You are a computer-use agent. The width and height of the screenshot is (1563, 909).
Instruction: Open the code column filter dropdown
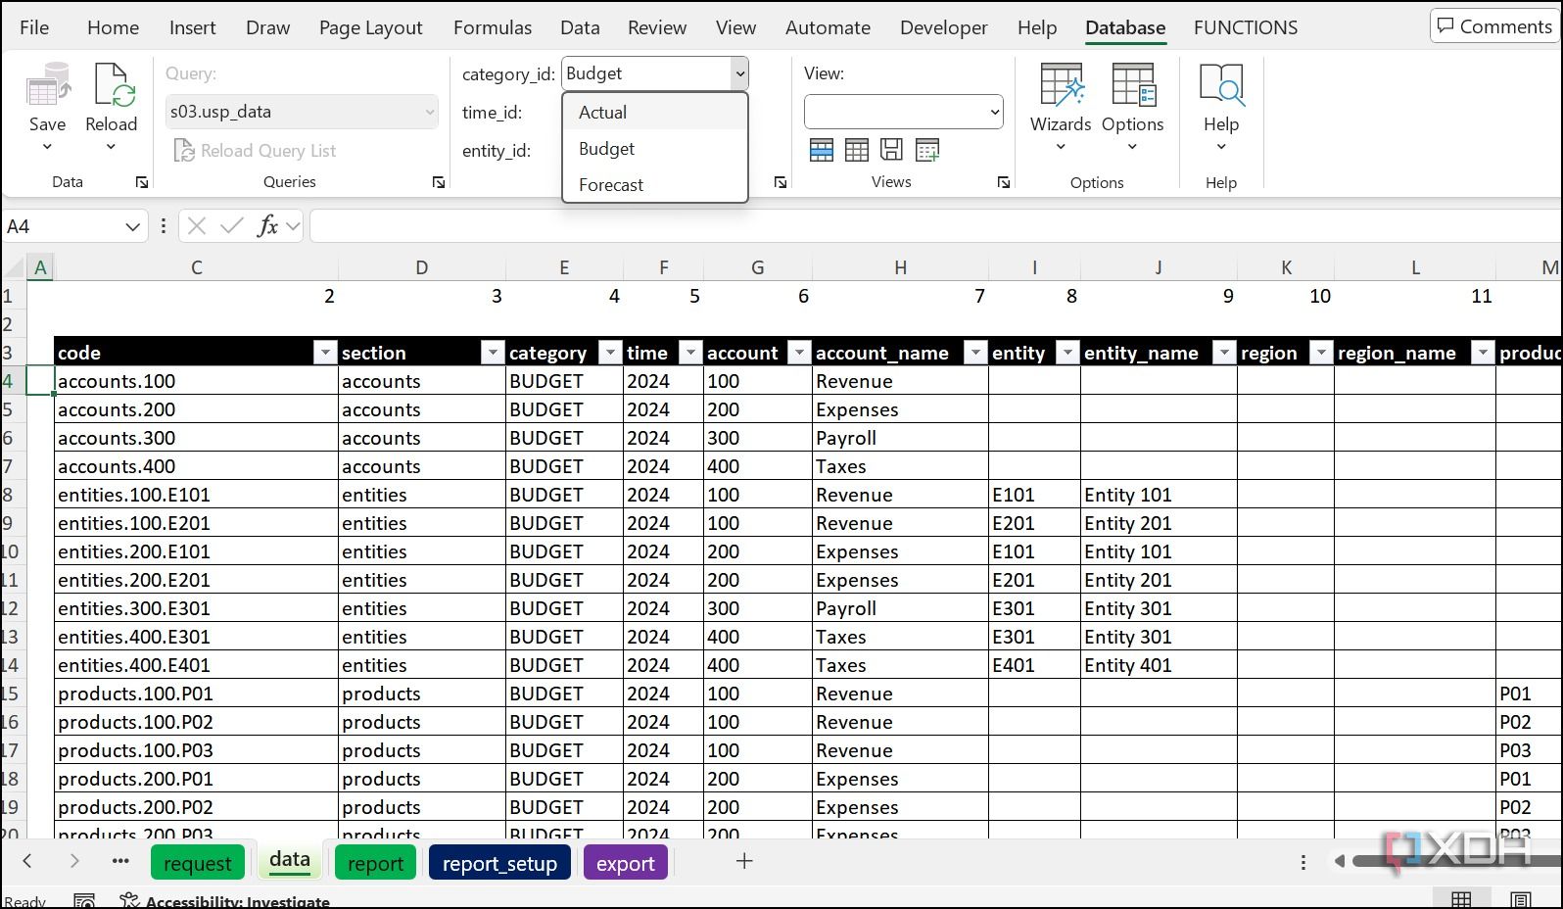coord(325,353)
